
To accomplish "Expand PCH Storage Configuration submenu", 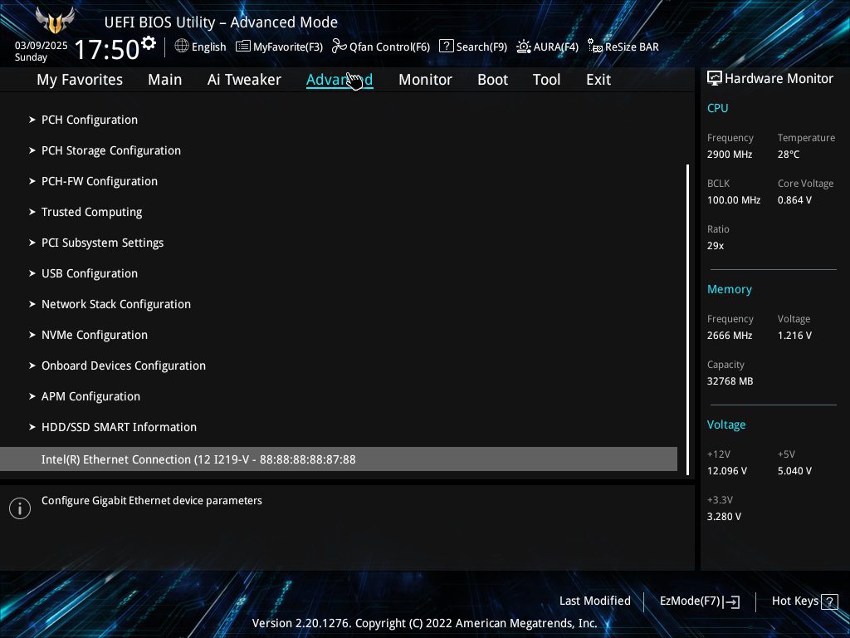I will (111, 150).
